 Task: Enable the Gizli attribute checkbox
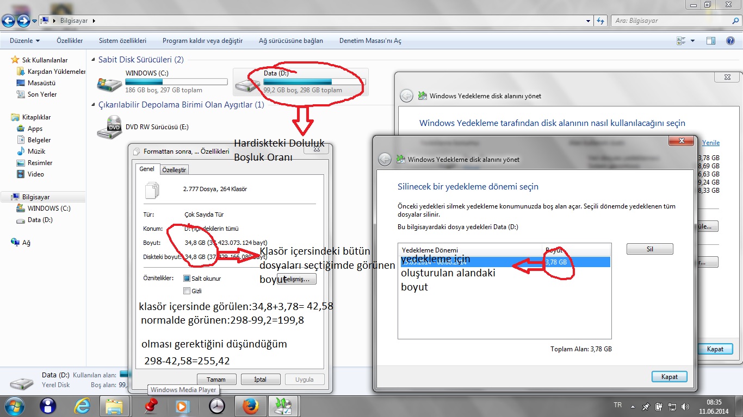[187, 291]
